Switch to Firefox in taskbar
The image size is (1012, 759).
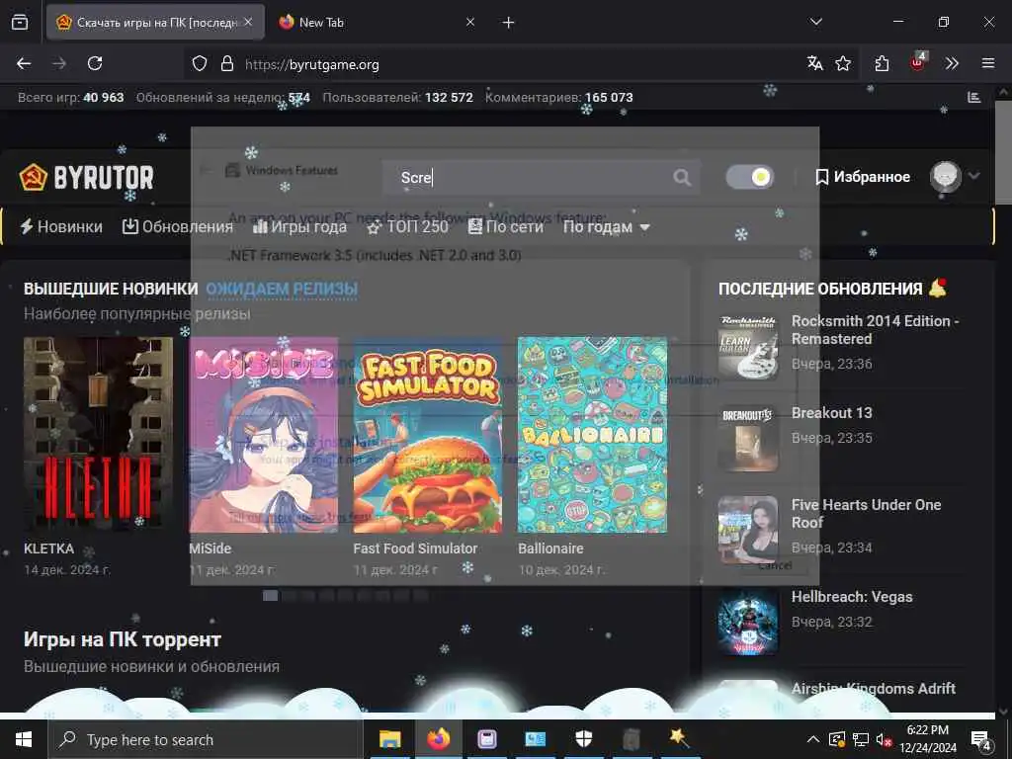(438, 739)
